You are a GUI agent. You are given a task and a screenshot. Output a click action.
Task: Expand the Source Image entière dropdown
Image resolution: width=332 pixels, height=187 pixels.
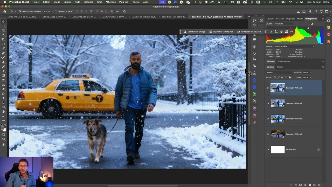294,46
